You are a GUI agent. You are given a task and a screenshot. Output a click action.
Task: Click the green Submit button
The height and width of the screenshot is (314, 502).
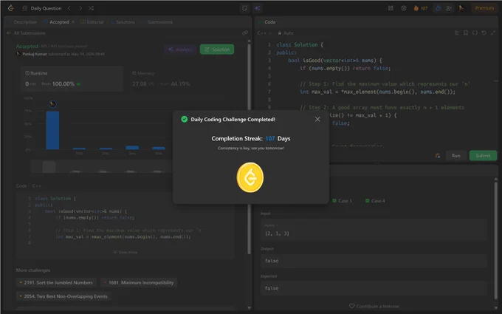pos(483,156)
